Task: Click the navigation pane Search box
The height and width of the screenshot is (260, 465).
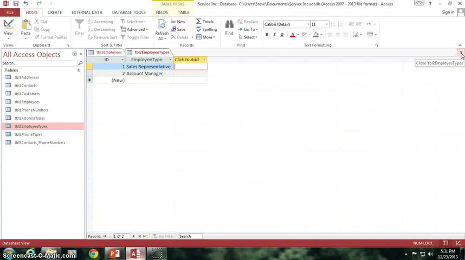Action: click(x=40, y=63)
